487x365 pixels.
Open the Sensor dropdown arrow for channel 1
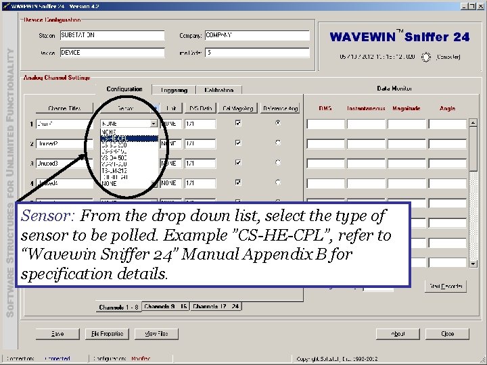[154, 124]
